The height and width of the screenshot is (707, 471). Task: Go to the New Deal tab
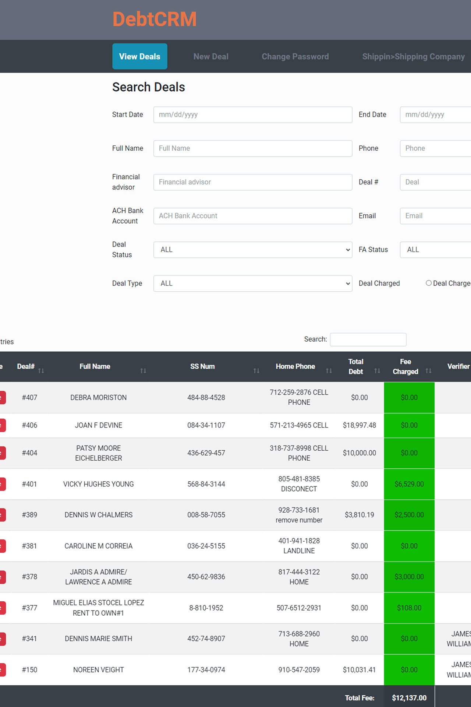(x=211, y=57)
